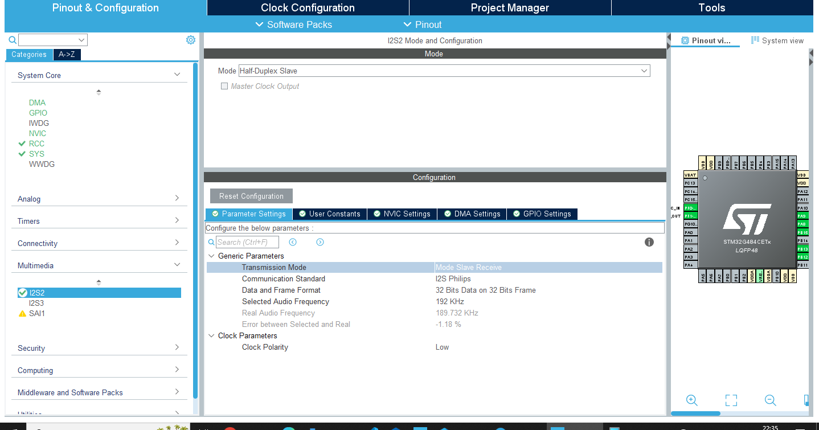Open the Mode Half-Duplex Slave dropdown
This screenshot has width=819, height=430.
coord(444,71)
